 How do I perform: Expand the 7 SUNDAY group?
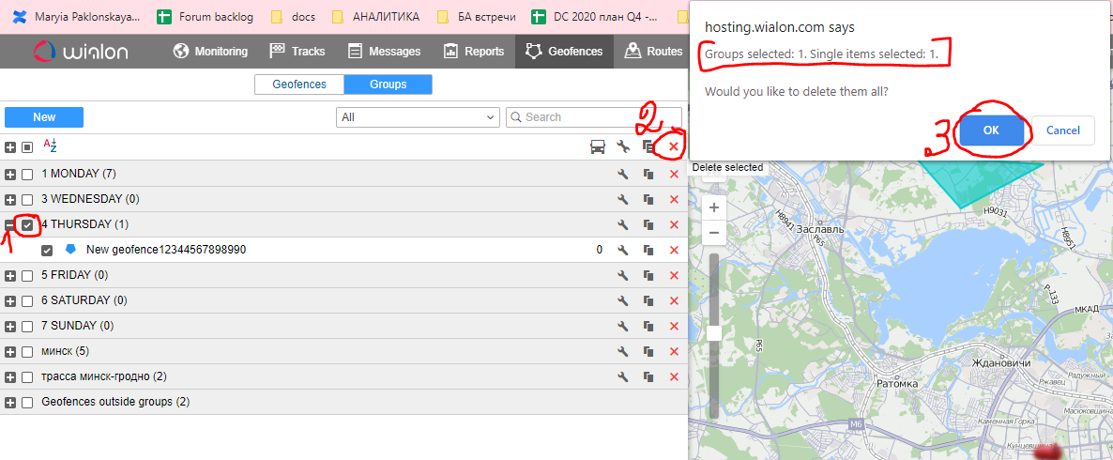10,326
